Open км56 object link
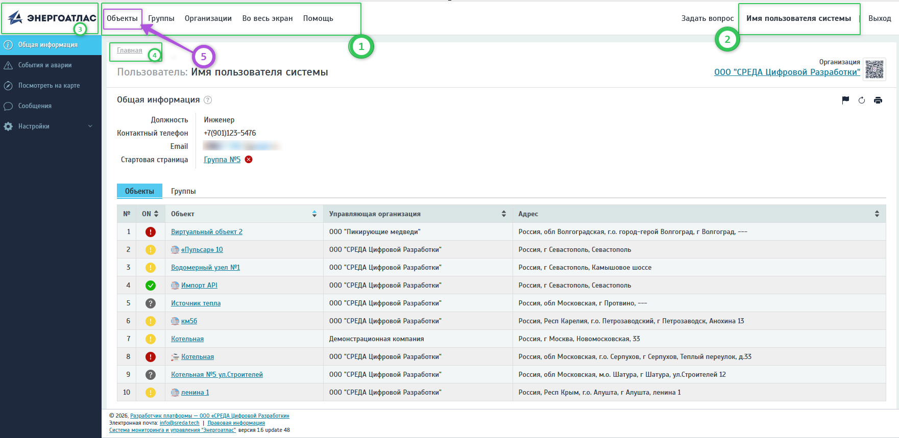The image size is (899, 438). coord(189,321)
